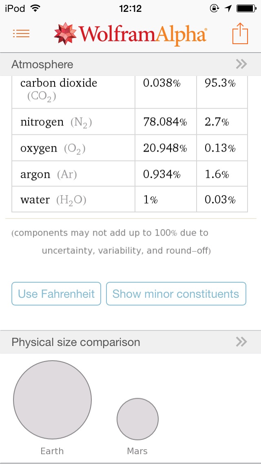Image resolution: width=261 pixels, height=464 pixels.
Task: Tap the Atmosphere section header
Action: [42, 65]
